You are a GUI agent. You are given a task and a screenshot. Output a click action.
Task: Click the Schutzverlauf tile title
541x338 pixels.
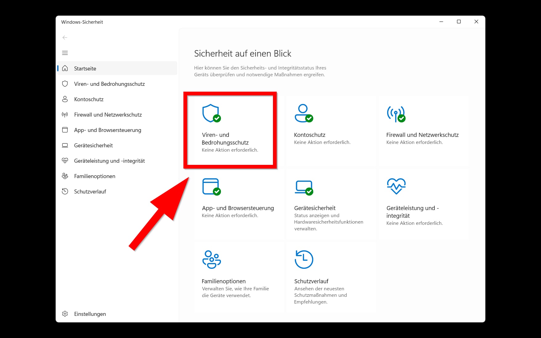(311, 281)
